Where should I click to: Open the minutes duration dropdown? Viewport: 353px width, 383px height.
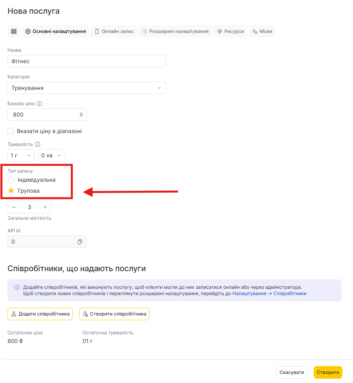pyautogui.click(x=52, y=155)
